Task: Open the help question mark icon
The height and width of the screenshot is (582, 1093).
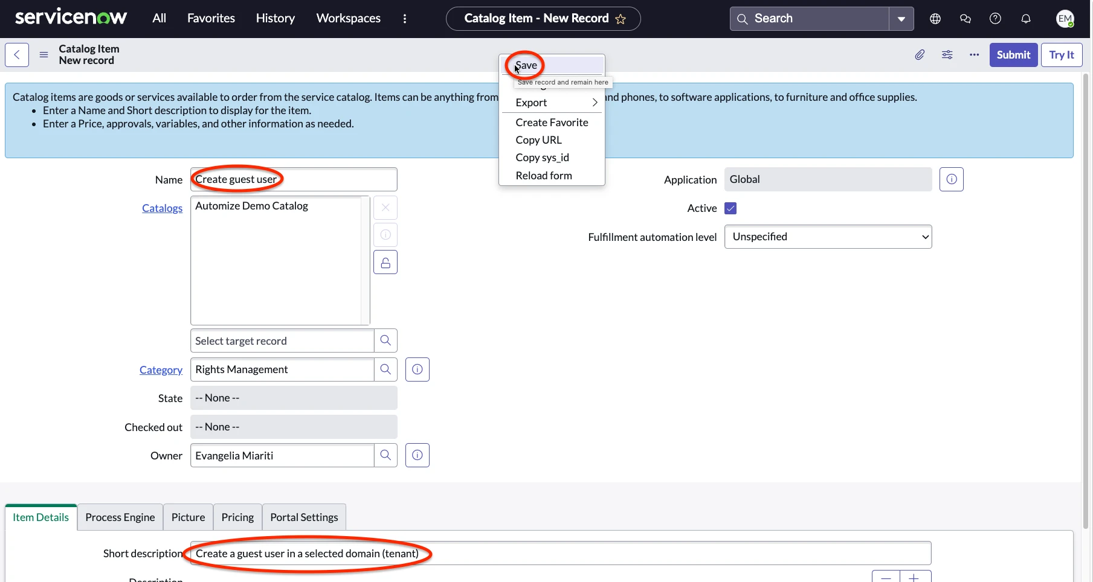Action: click(995, 18)
